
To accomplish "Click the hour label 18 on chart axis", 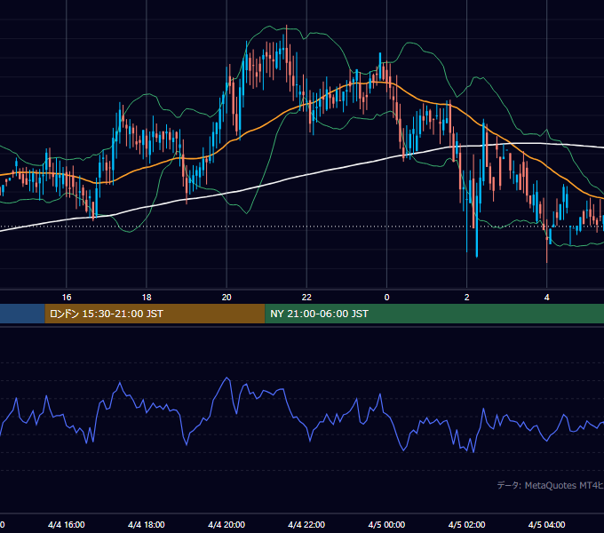I will tap(147, 298).
